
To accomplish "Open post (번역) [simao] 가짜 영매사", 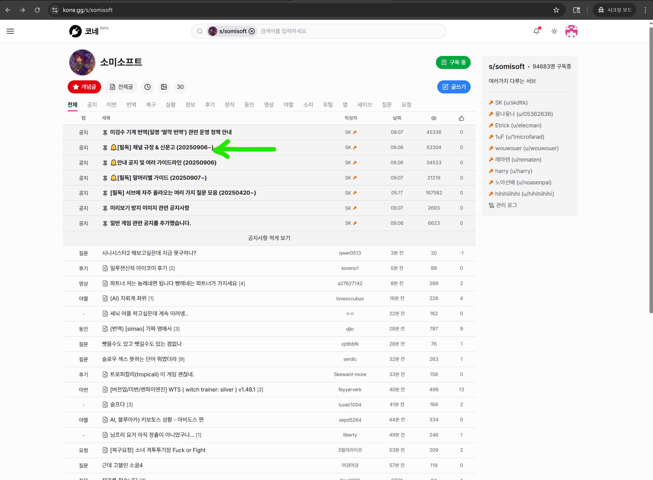I will (x=141, y=329).
